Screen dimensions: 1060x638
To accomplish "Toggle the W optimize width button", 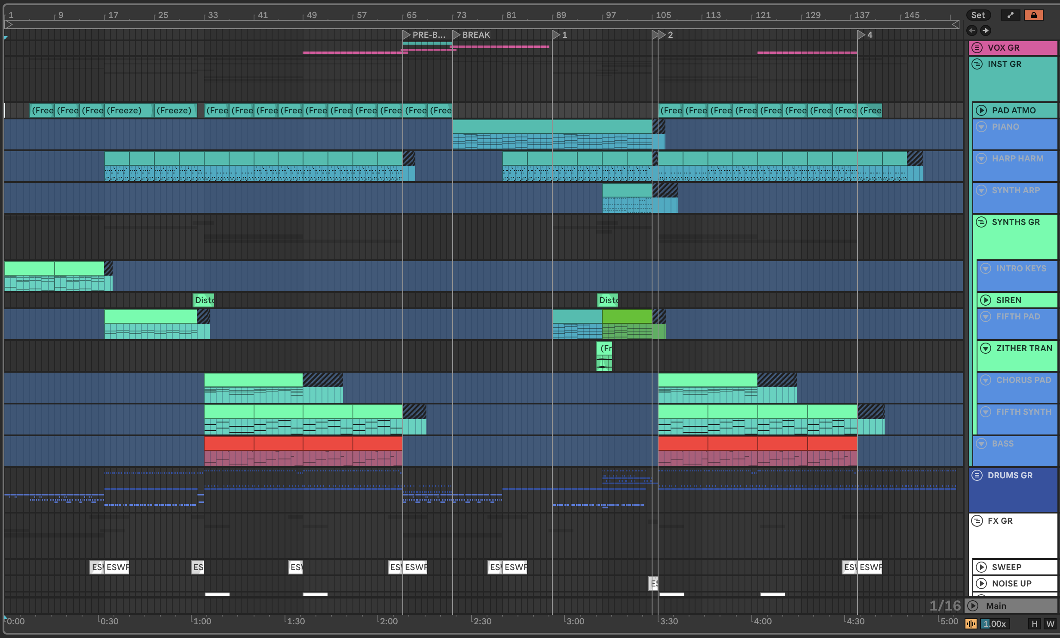I will pyautogui.click(x=1050, y=624).
